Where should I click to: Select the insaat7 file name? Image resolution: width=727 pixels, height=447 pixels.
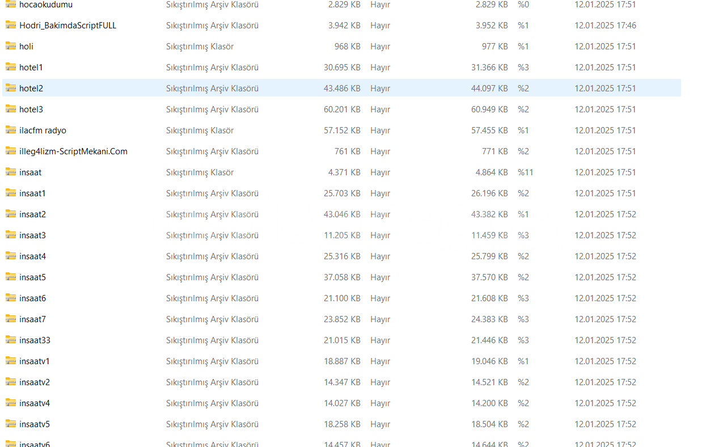[x=32, y=319]
